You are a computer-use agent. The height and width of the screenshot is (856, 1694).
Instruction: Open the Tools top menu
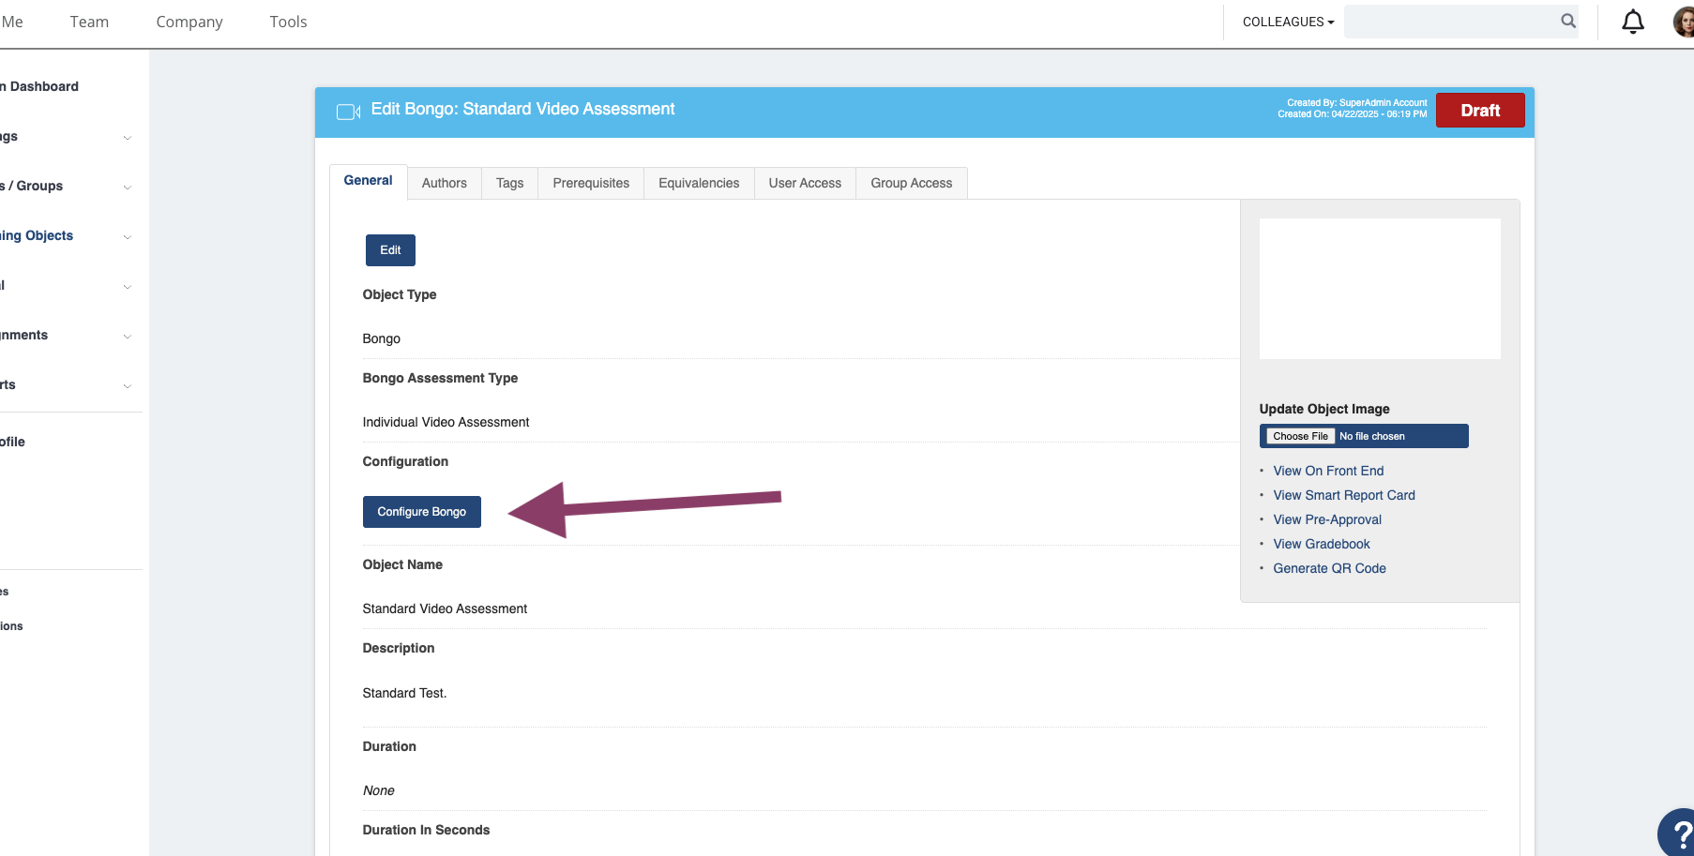(288, 22)
